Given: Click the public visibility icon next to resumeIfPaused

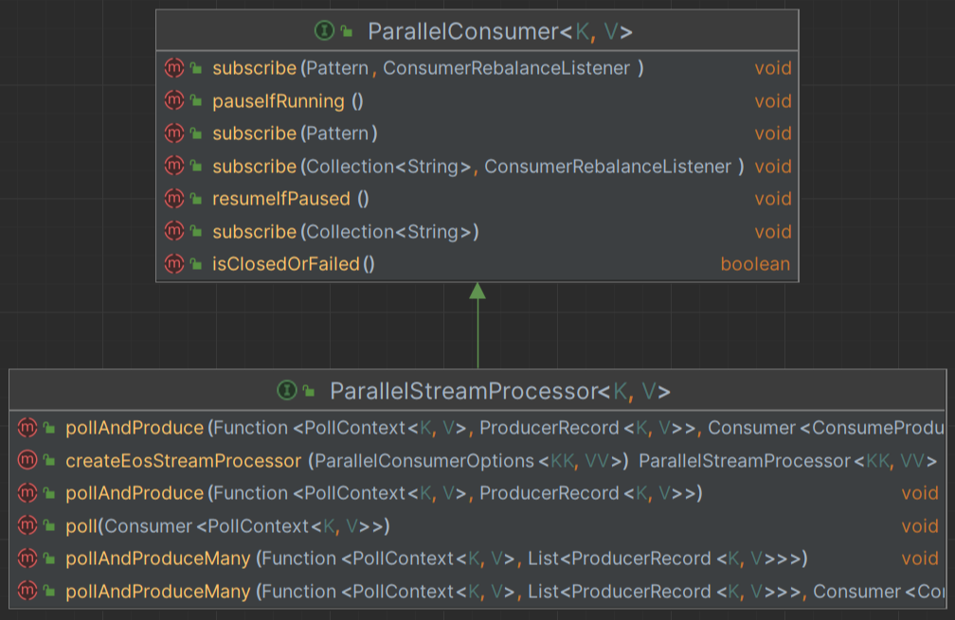Looking at the screenshot, I should 196,199.
